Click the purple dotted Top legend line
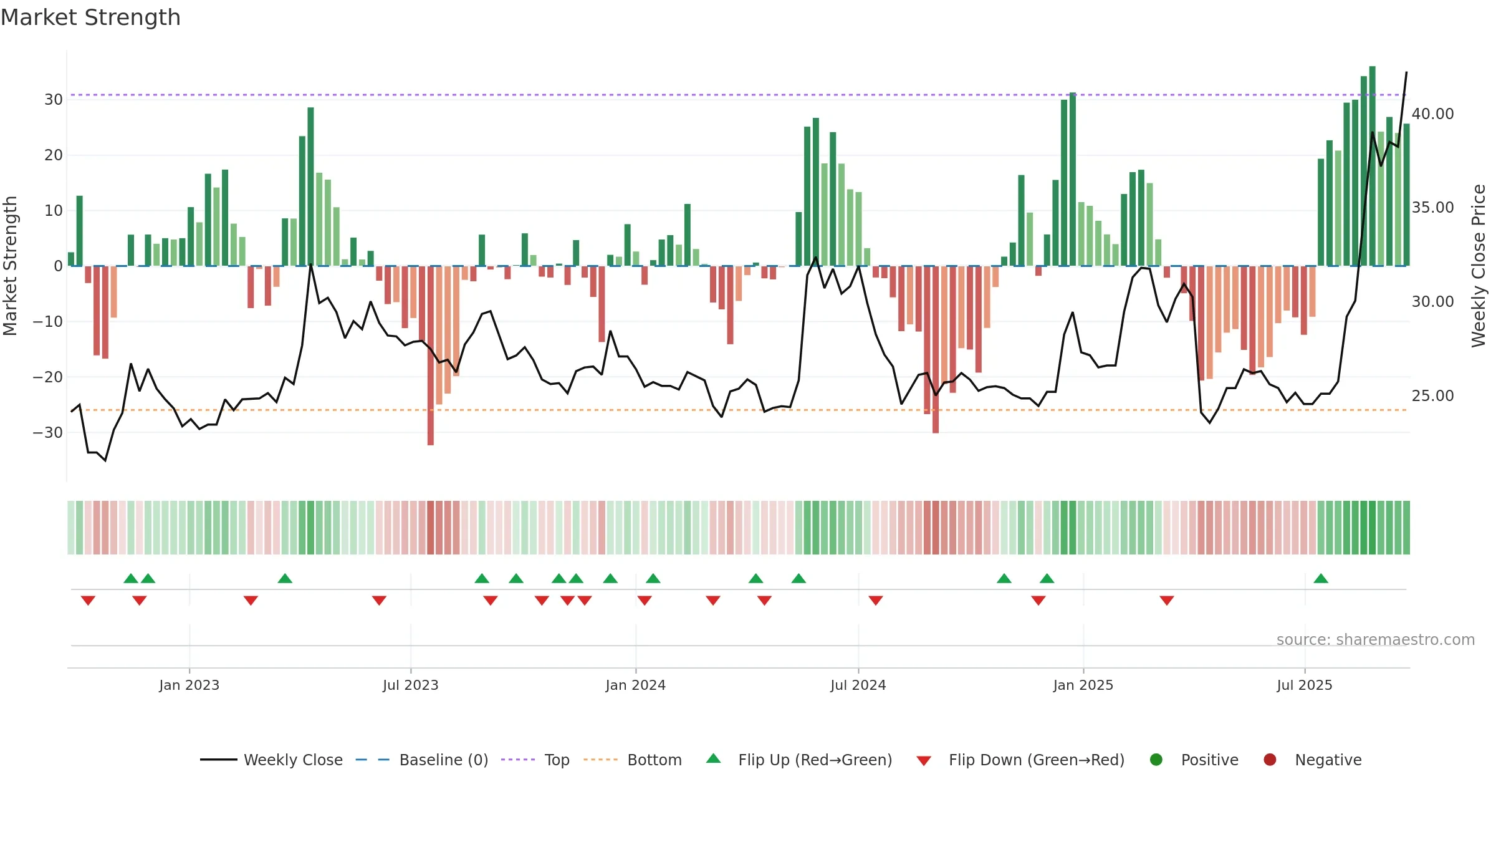Screen dimensions: 1496x842 [518, 760]
